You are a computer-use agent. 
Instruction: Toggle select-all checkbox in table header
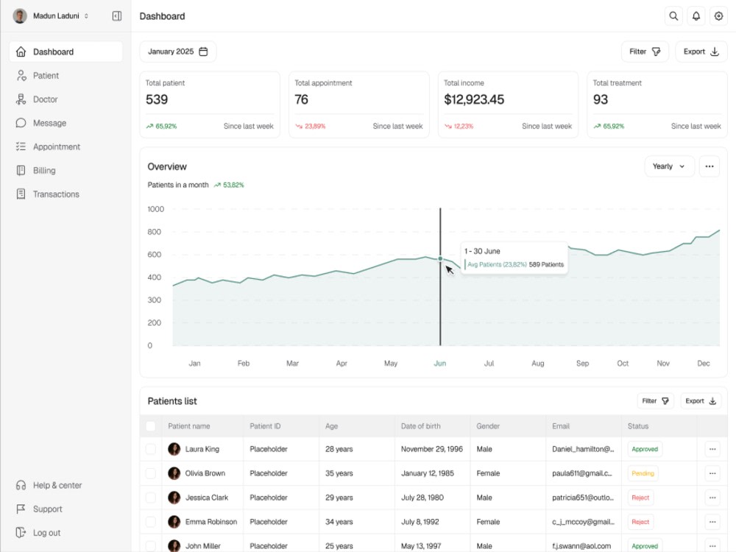151,426
